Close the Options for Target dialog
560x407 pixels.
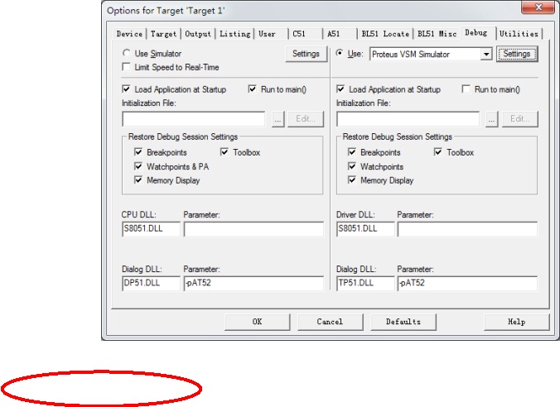pyautogui.click(x=538, y=7)
